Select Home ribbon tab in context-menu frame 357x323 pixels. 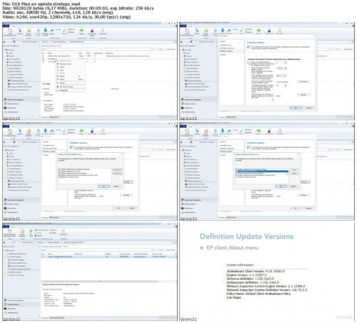[14, 26]
